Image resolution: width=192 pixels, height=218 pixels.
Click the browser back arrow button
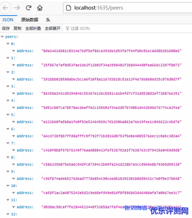(x=6, y=8)
